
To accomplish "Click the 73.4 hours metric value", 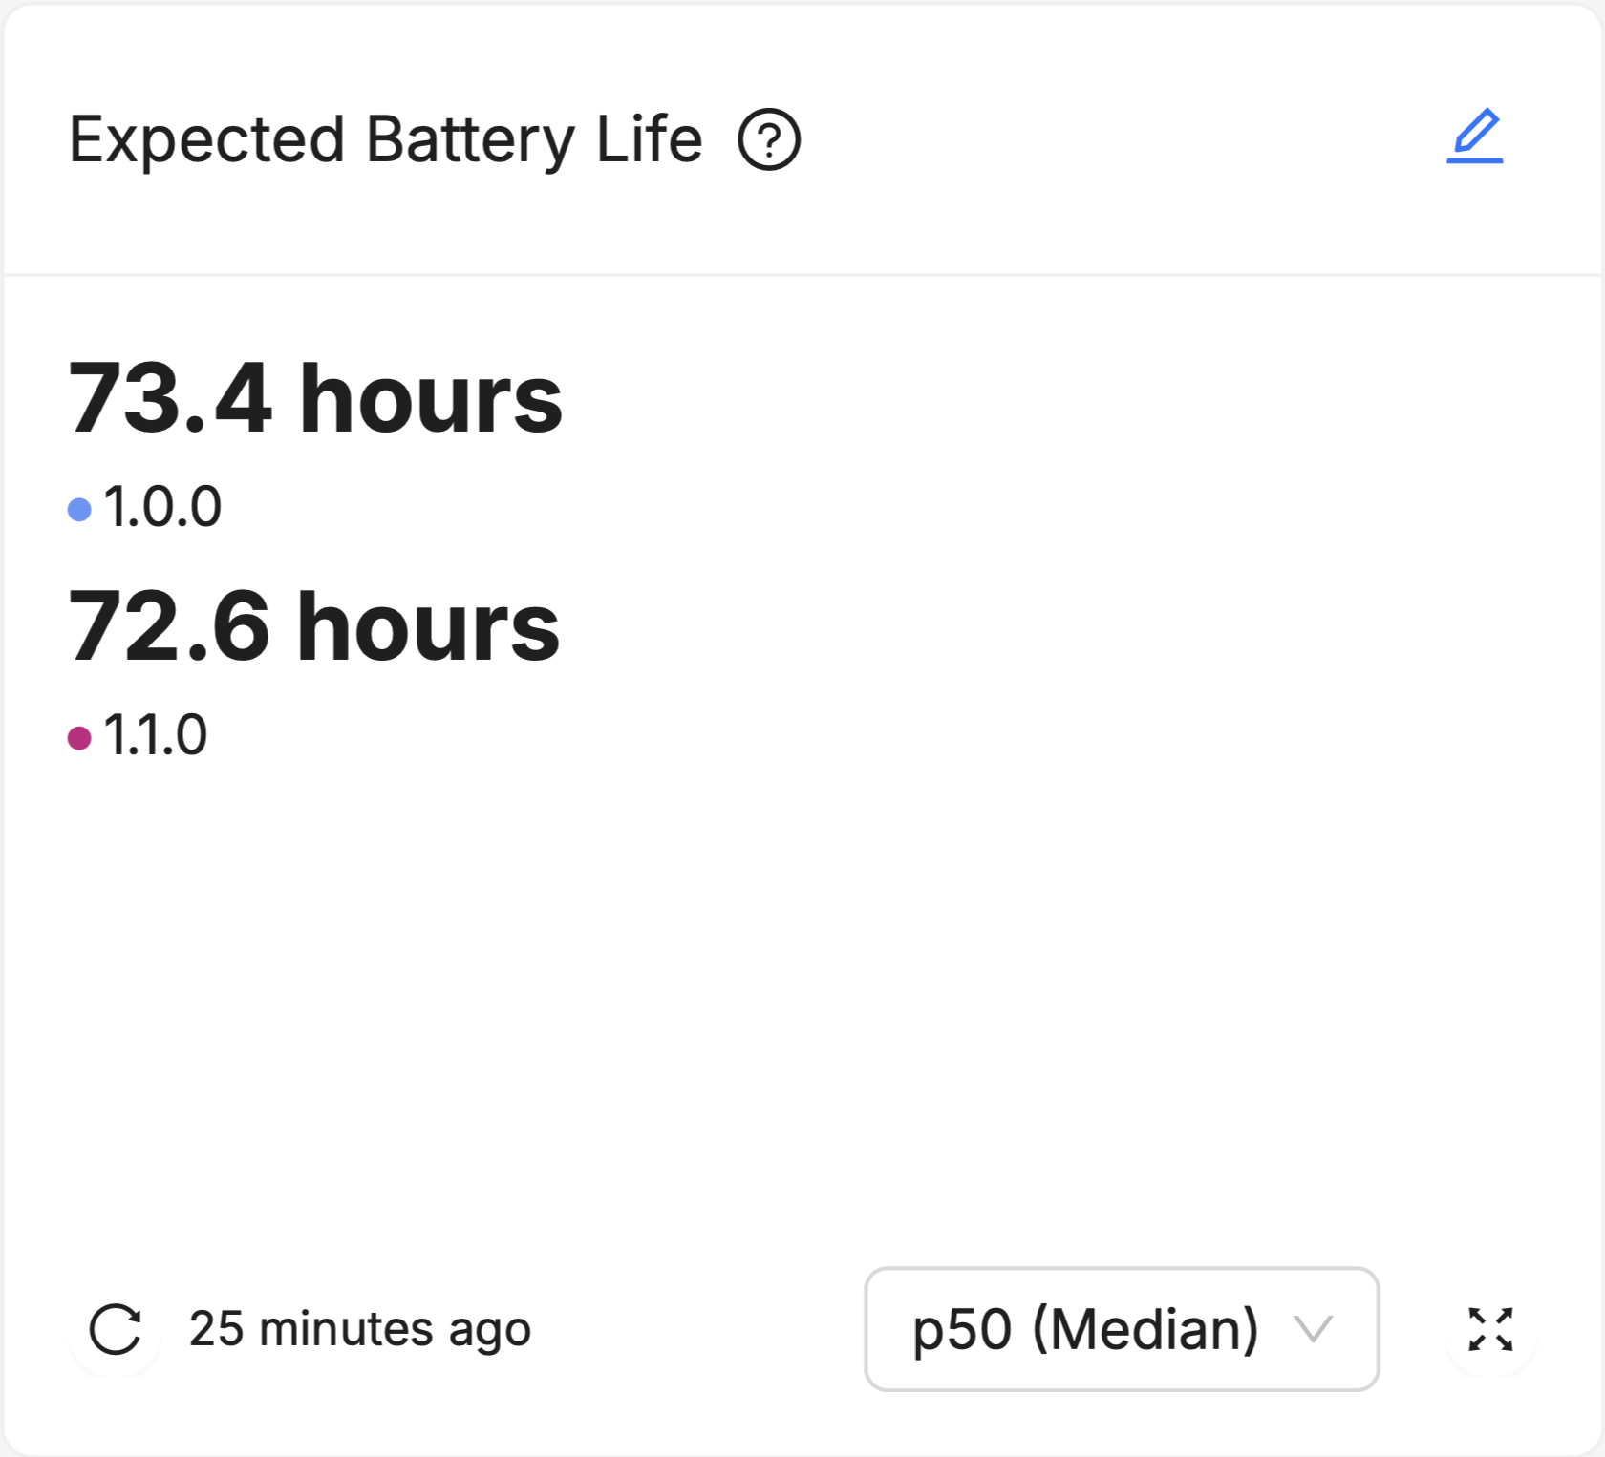I will tap(315, 401).
